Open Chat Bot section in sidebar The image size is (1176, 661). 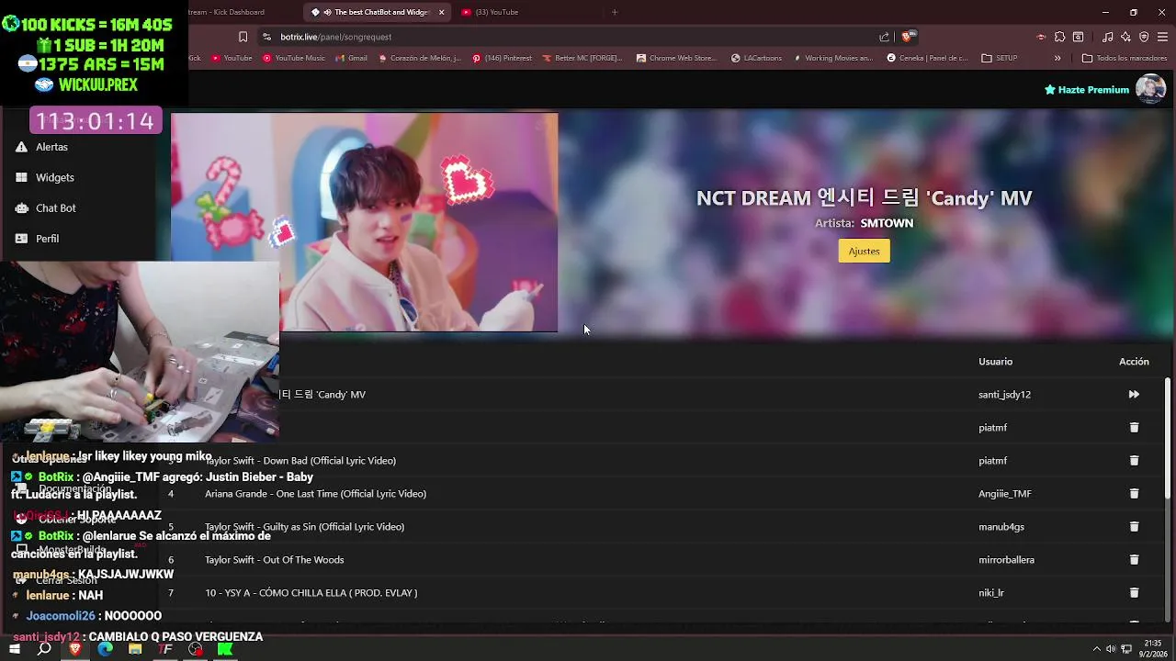56,208
